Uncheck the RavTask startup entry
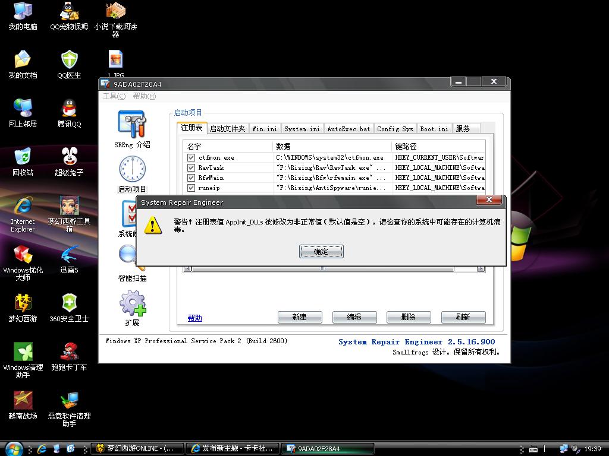This screenshot has width=609, height=456. point(191,167)
